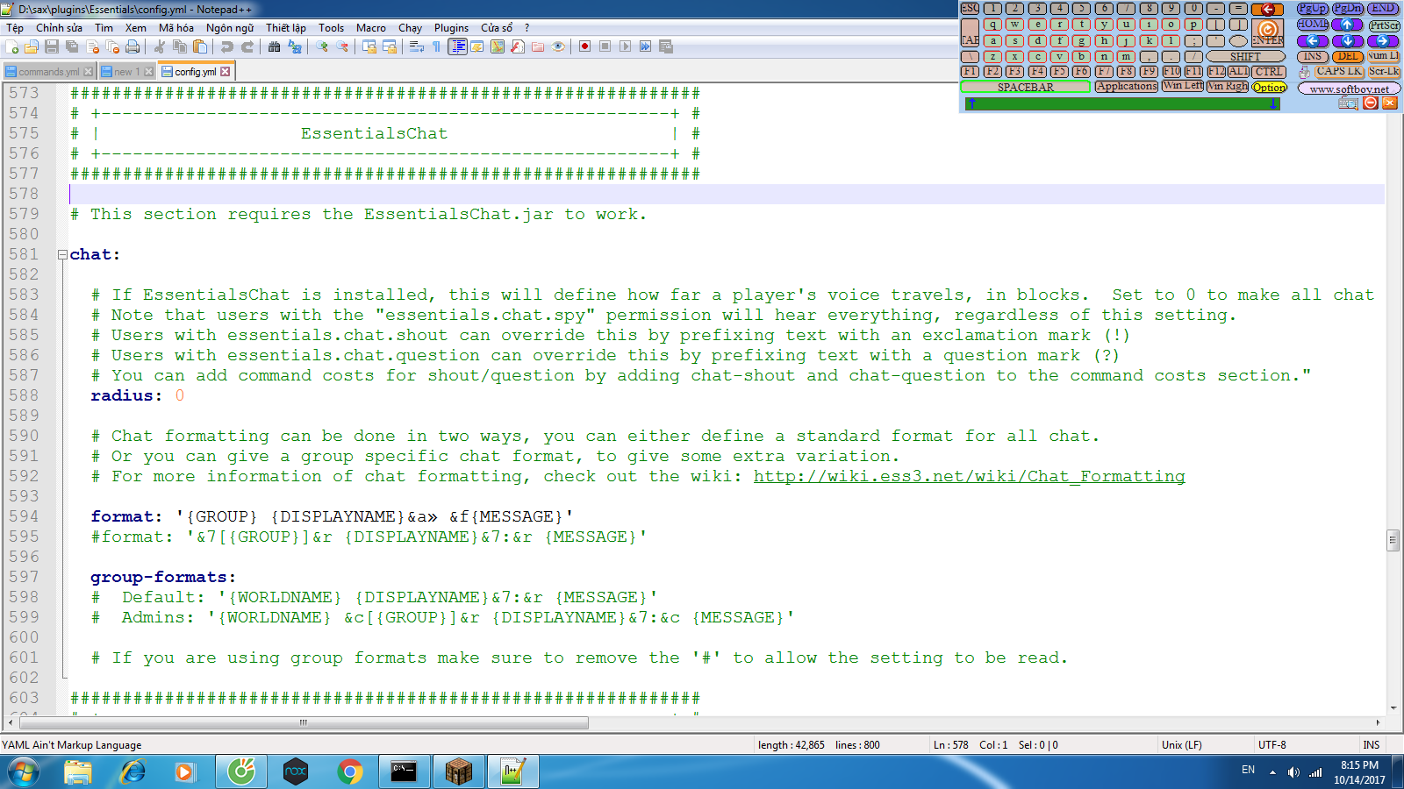The width and height of the screenshot is (1404, 789).
Task: Toggle Num Lk on the virtual keyboard
Action: pos(1384,56)
